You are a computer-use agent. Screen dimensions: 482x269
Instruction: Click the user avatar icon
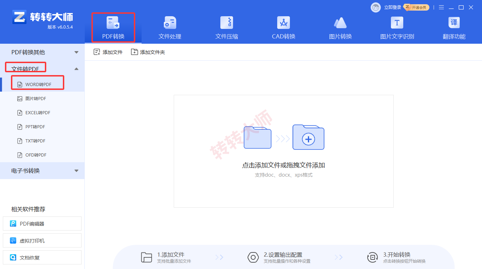click(x=376, y=7)
